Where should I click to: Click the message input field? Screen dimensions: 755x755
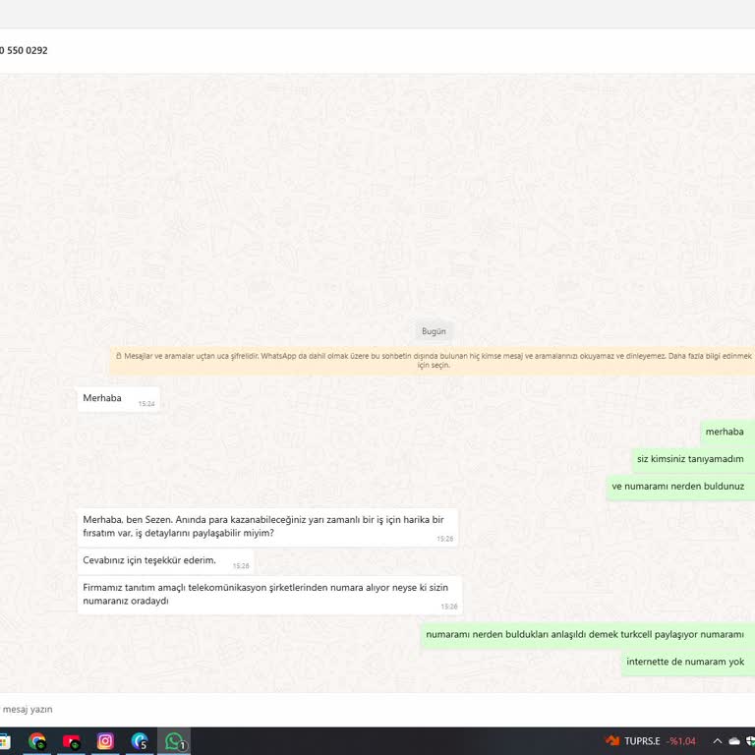pos(377,709)
